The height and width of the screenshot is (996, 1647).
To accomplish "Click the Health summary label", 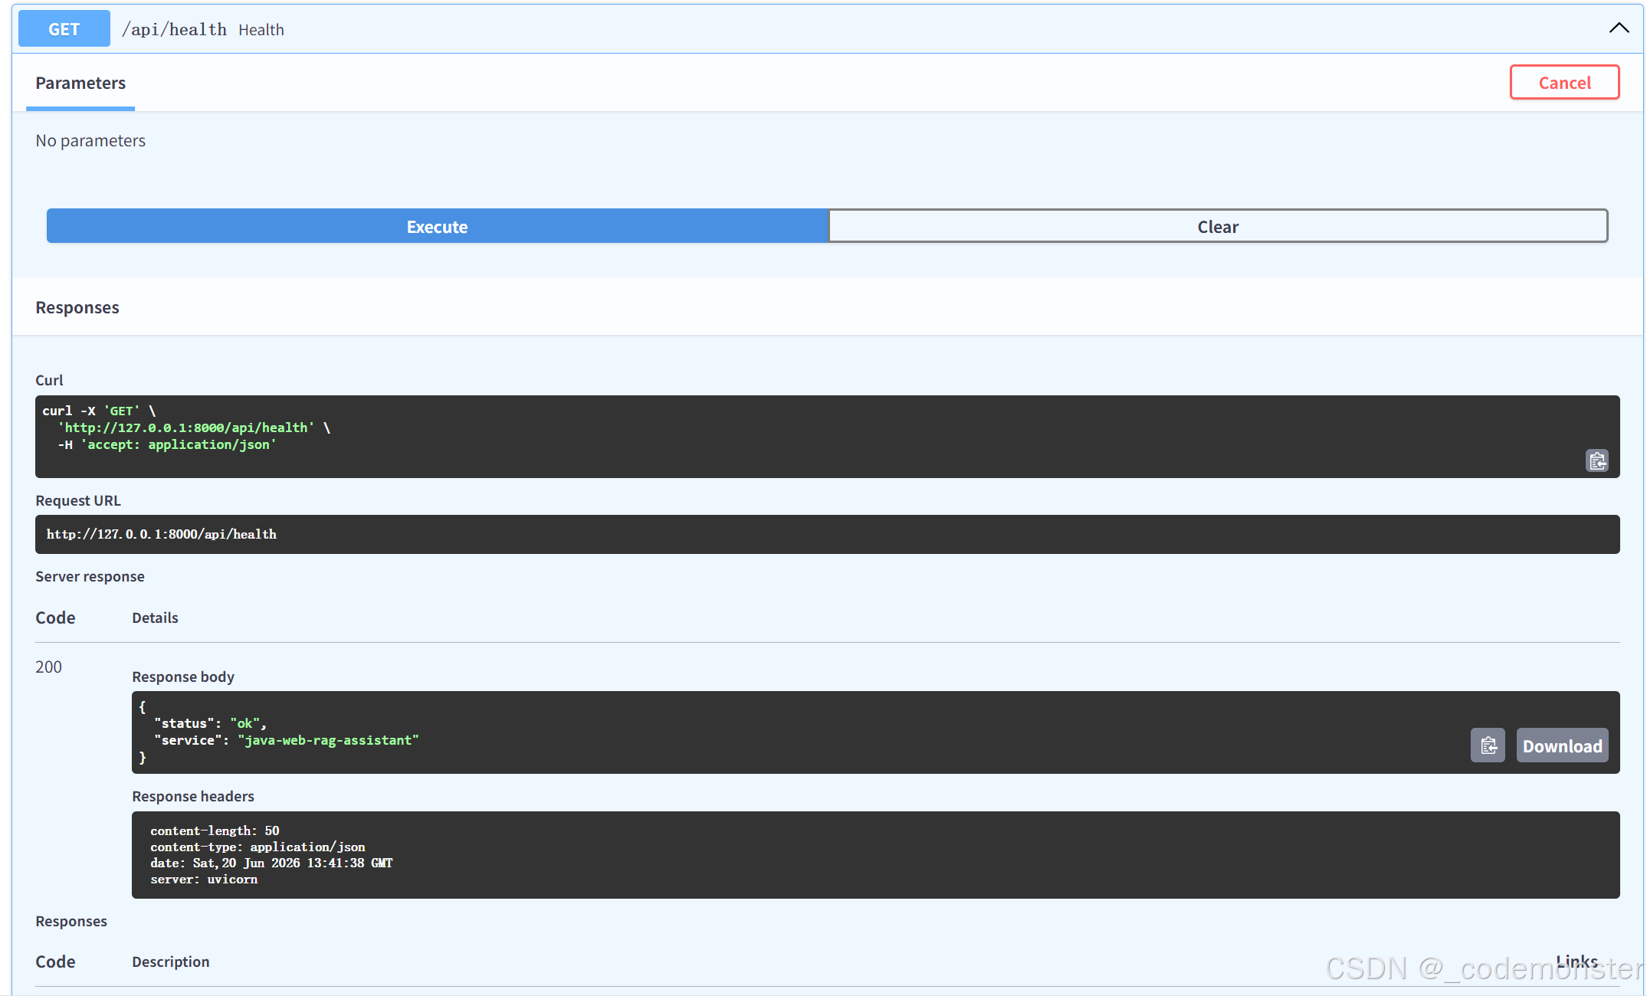I will click(261, 30).
